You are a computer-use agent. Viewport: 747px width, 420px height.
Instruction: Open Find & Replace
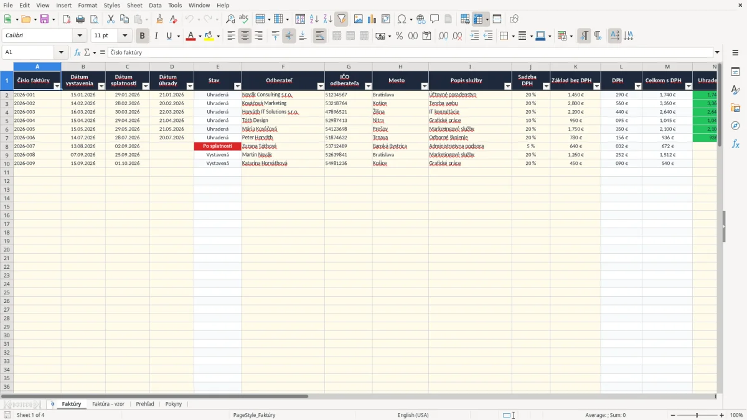pyautogui.click(x=230, y=19)
